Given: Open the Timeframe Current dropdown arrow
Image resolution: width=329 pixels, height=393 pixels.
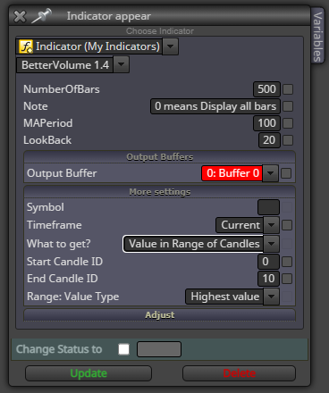Looking at the screenshot, I should pos(271,225).
